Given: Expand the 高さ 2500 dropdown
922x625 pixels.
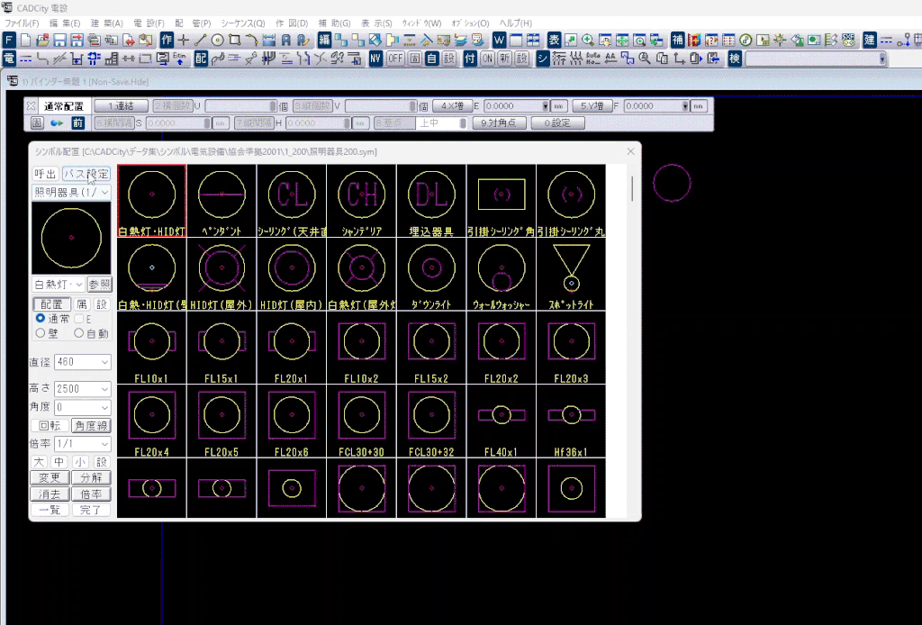Looking at the screenshot, I should [x=82, y=389].
